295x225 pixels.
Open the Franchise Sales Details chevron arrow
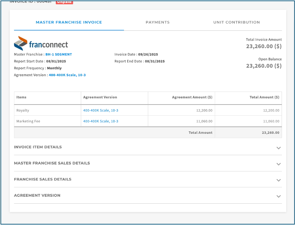tap(278, 180)
